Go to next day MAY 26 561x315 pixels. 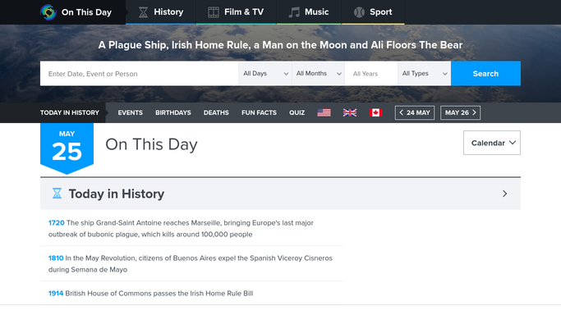[461, 113]
